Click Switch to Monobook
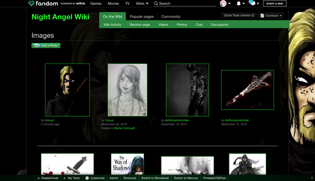 pos(155,178)
